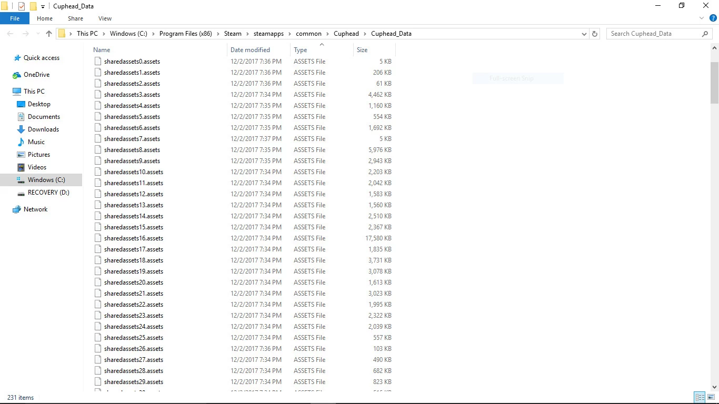Click the Desktop icon in sidebar
The height and width of the screenshot is (404, 719).
click(x=21, y=104)
